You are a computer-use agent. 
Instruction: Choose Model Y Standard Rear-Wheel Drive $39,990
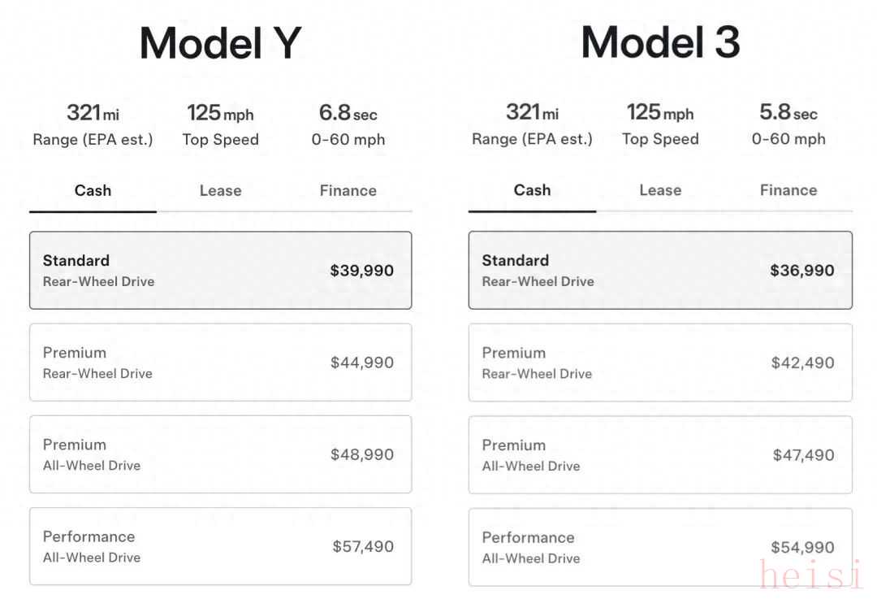[x=220, y=271]
